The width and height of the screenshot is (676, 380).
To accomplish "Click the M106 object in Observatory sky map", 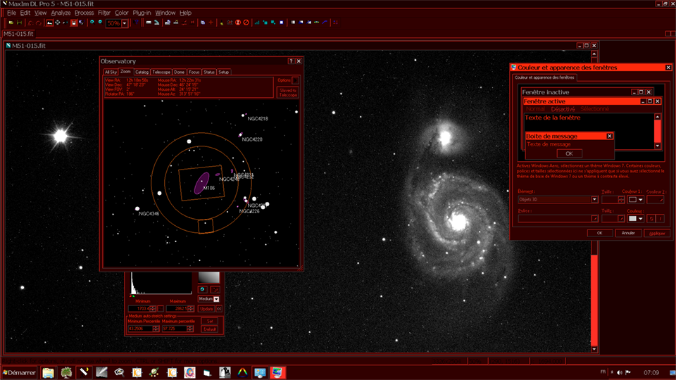I will (x=201, y=184).
